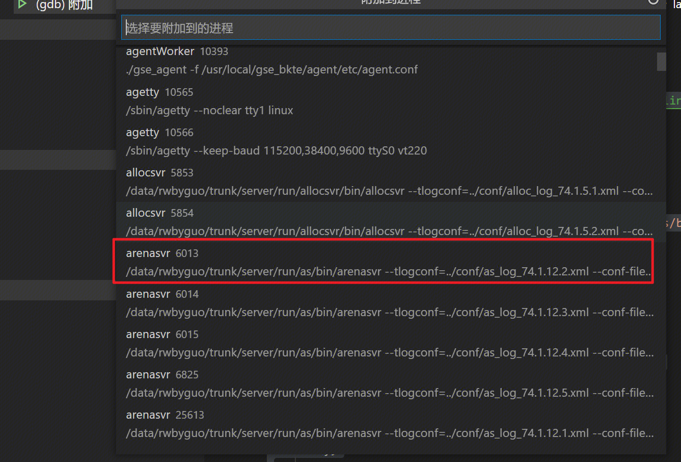Select the highlighted arenasvr 6013 process
Image resolution: width=681 pixels, height=462 pixels.
[x=162, y=253]
